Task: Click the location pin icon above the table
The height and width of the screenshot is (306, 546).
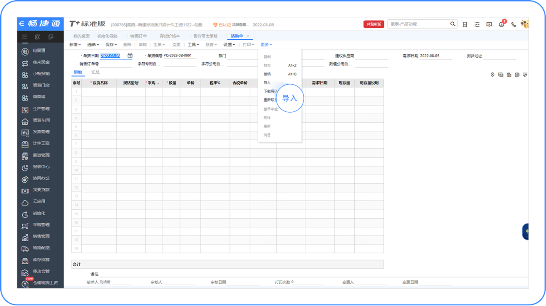Action: tap(492, 75)
